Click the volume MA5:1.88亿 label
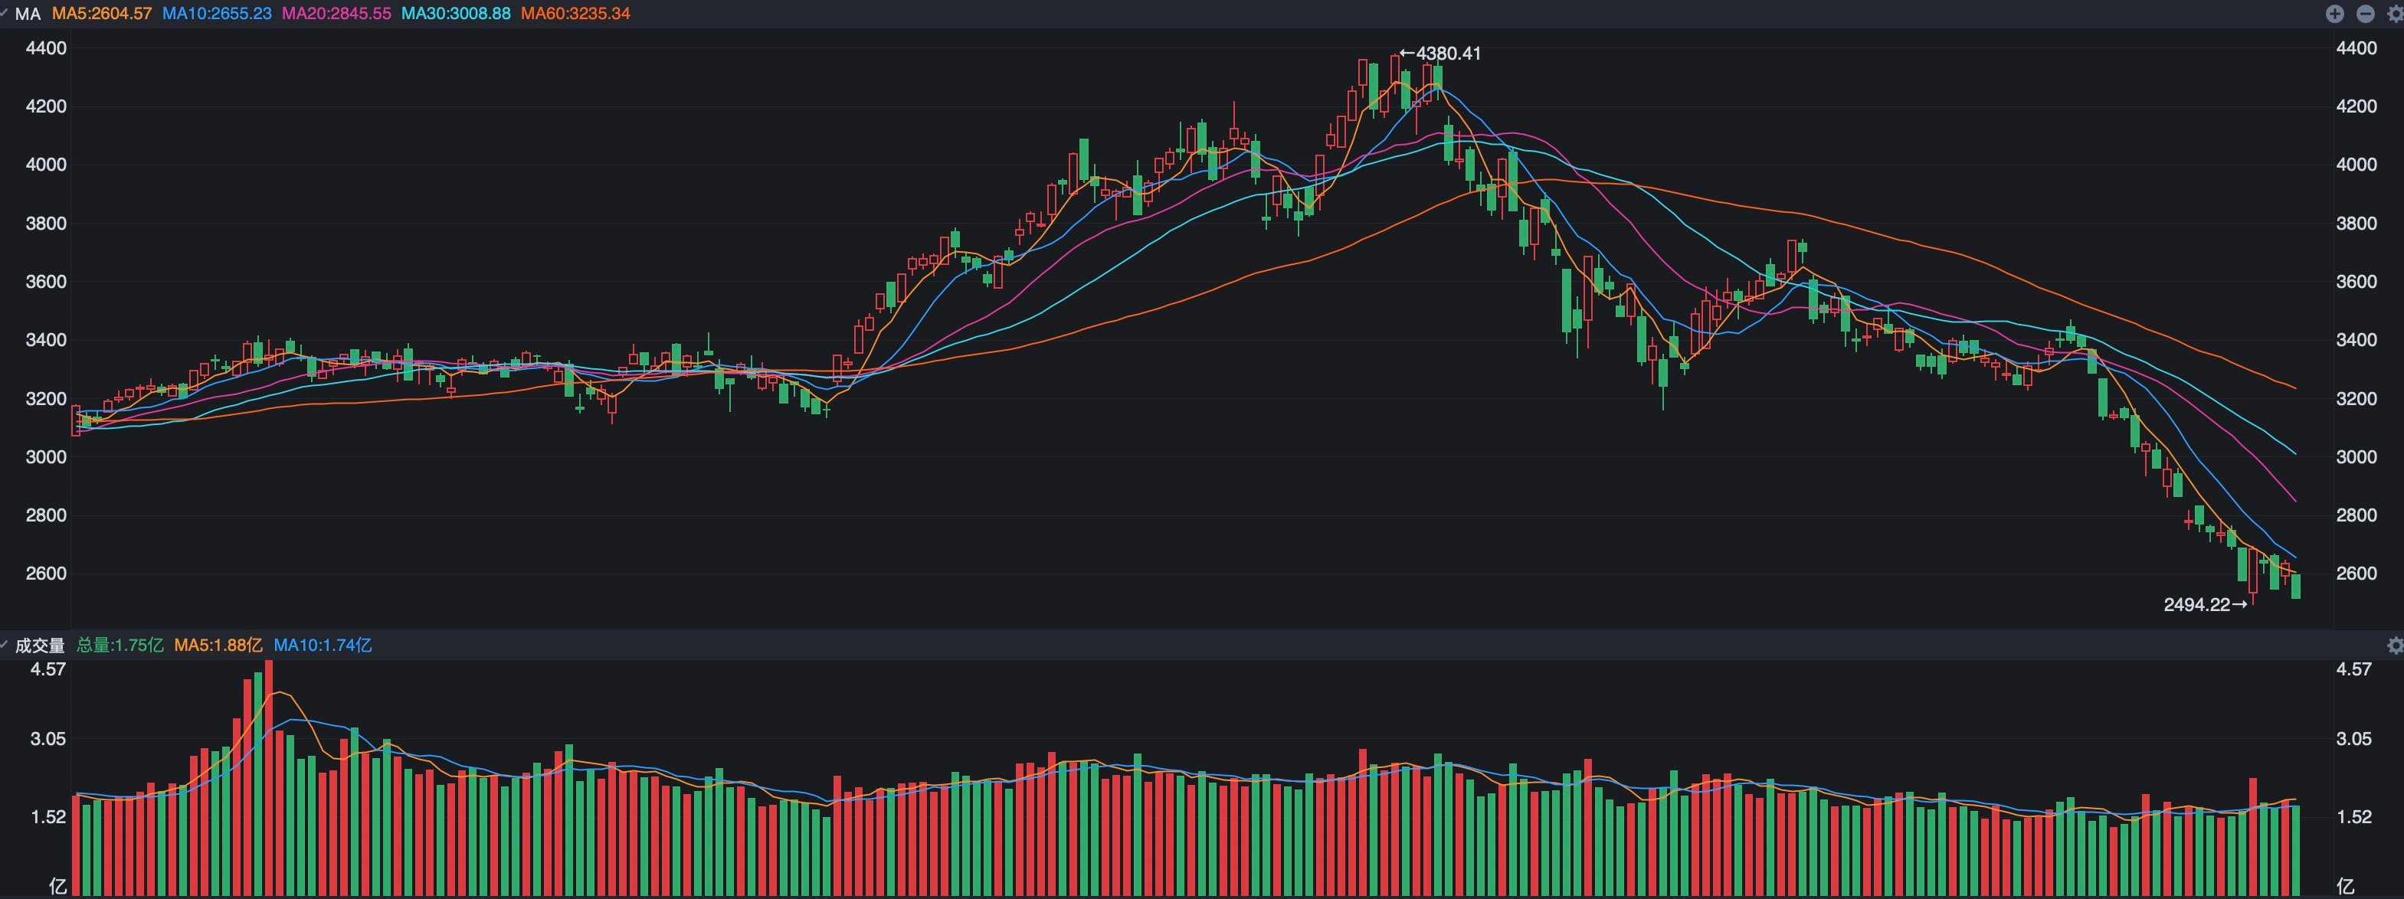The height and width of the screenshot is (899, 2404). tap(218, 646)
